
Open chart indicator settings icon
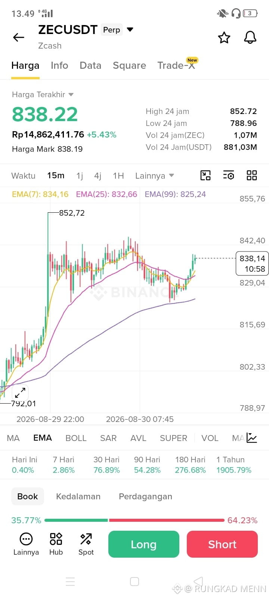point(229,175)
